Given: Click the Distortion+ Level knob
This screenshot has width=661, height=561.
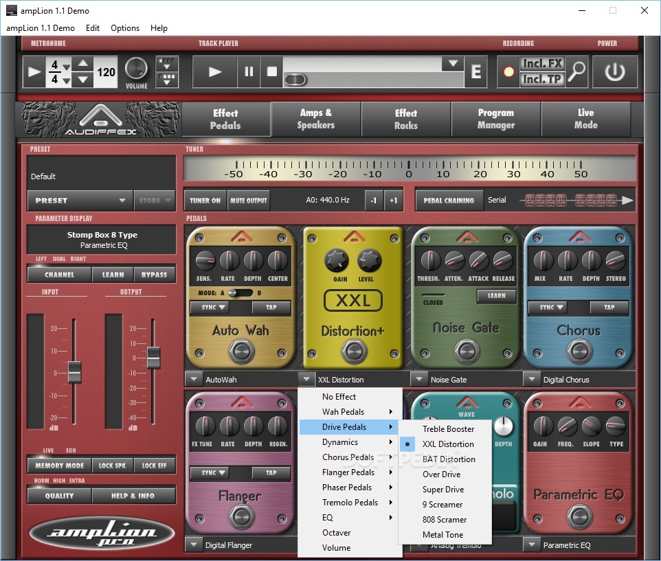Looking at the screenshot, I should 369,260.
